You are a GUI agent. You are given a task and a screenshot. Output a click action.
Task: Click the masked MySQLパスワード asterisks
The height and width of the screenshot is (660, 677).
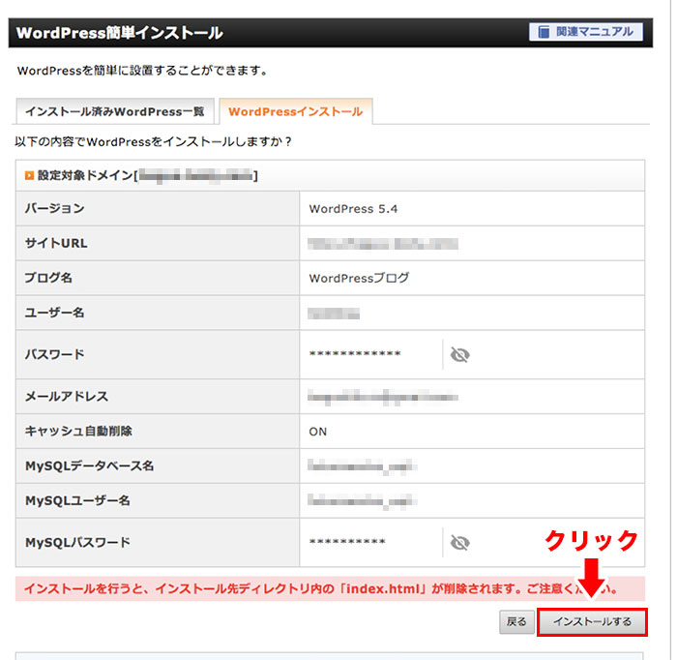point(347,542)
